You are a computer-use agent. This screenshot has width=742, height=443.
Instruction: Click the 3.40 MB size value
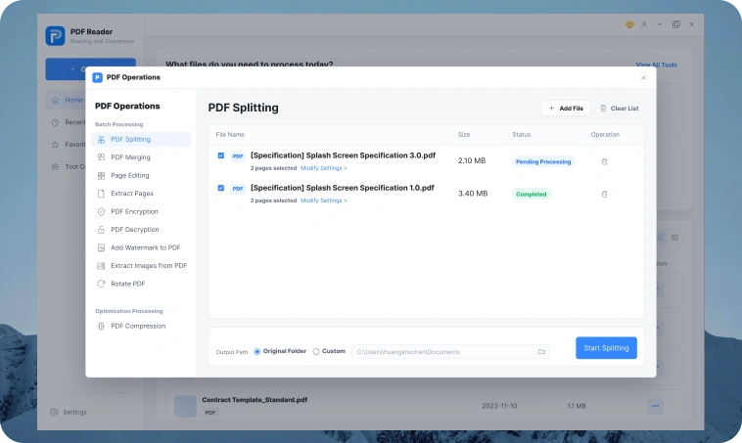point(473,194)
